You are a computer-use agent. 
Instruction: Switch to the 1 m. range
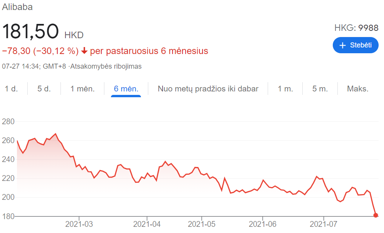tap(285, 89)
